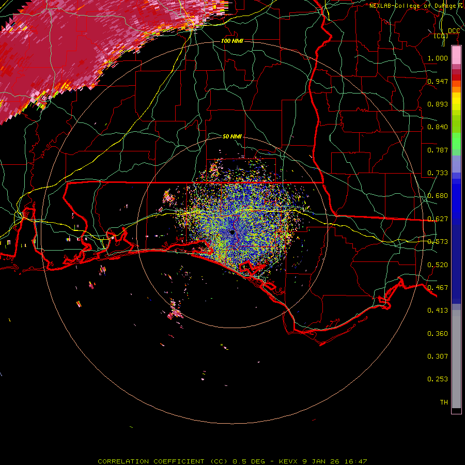The height and width of the screenshot is (465, 465).
Task: Click the 50 NMI range ring label
Action: pos(232,136)
